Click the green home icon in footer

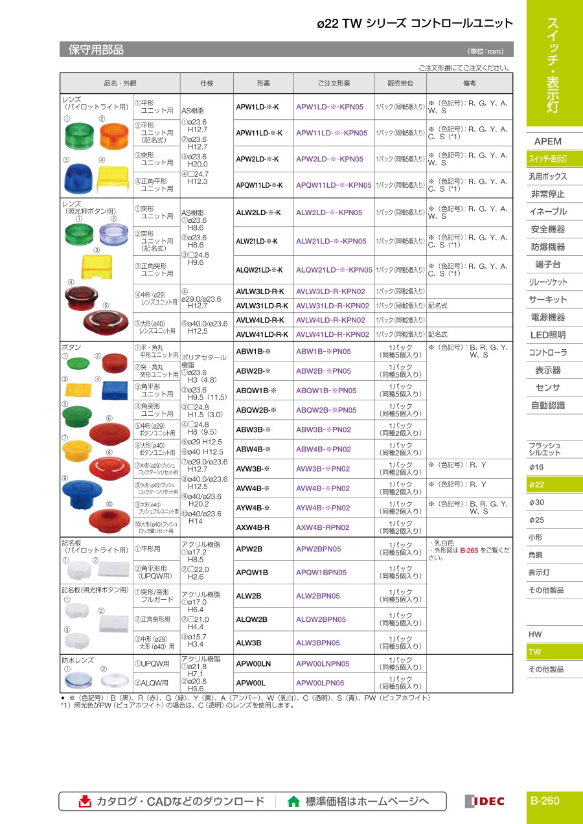[293, 801]
